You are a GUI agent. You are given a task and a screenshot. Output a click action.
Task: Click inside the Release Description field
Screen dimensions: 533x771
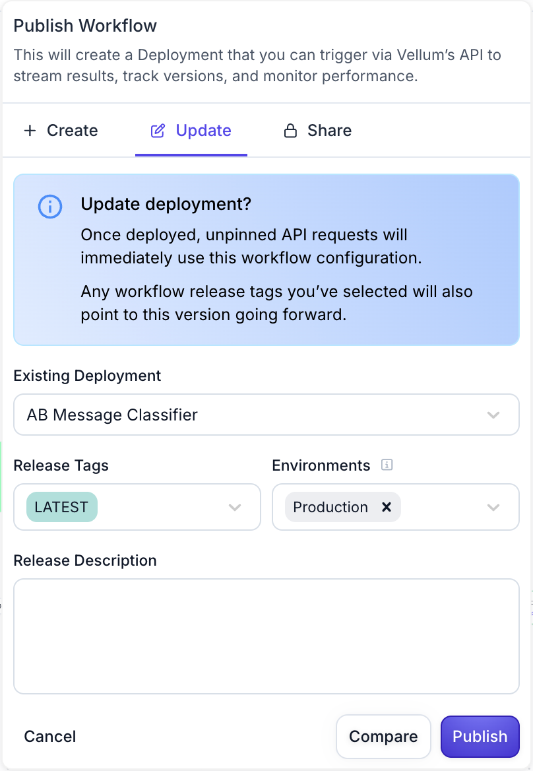pyautogui.click(x=266, y=635)
